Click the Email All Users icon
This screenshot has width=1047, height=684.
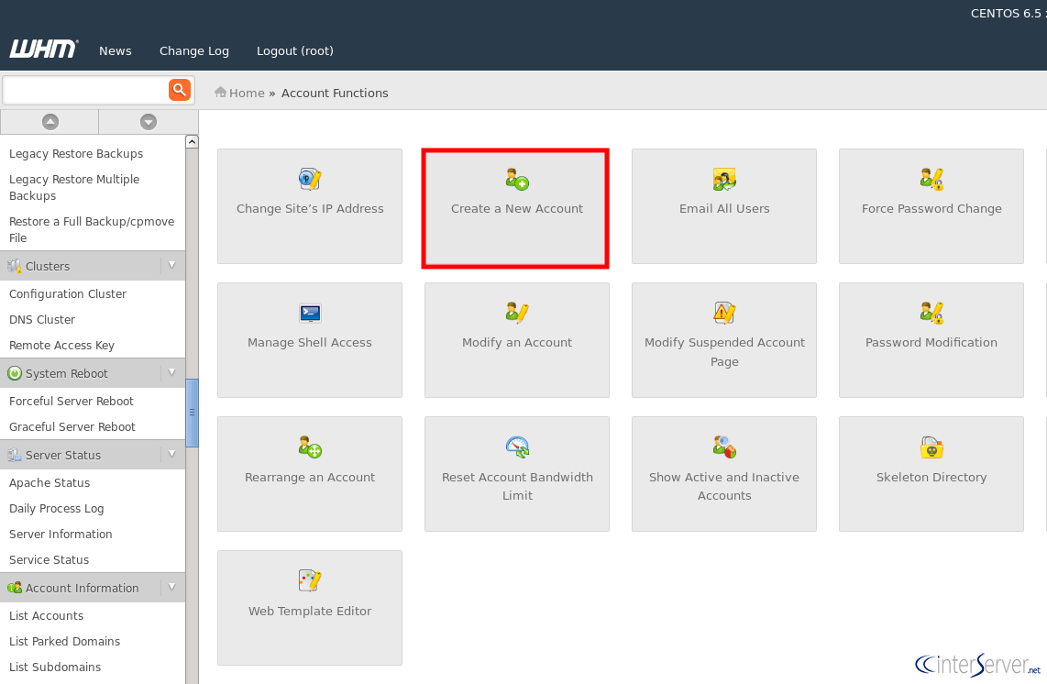pos(723,179)
